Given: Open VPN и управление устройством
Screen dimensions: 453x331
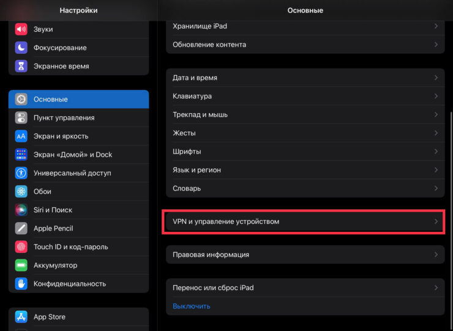Looking at the screenshot, I should point(305,221).
